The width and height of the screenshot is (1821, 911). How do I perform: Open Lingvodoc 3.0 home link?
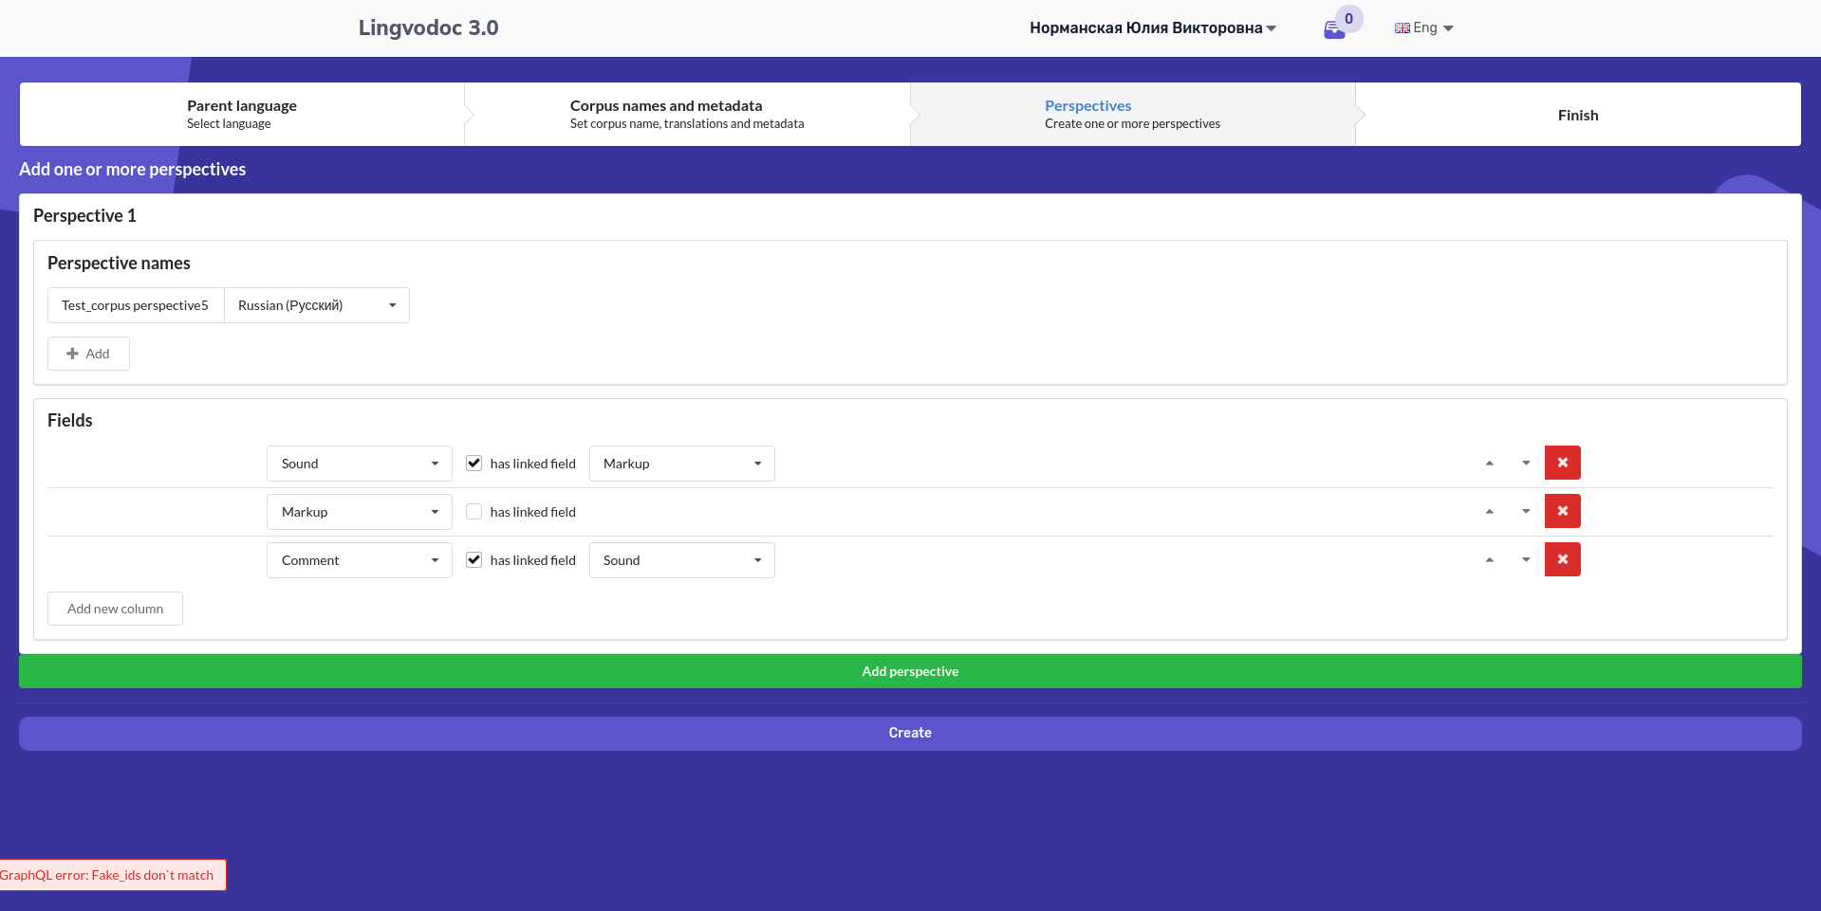(428, 28)
